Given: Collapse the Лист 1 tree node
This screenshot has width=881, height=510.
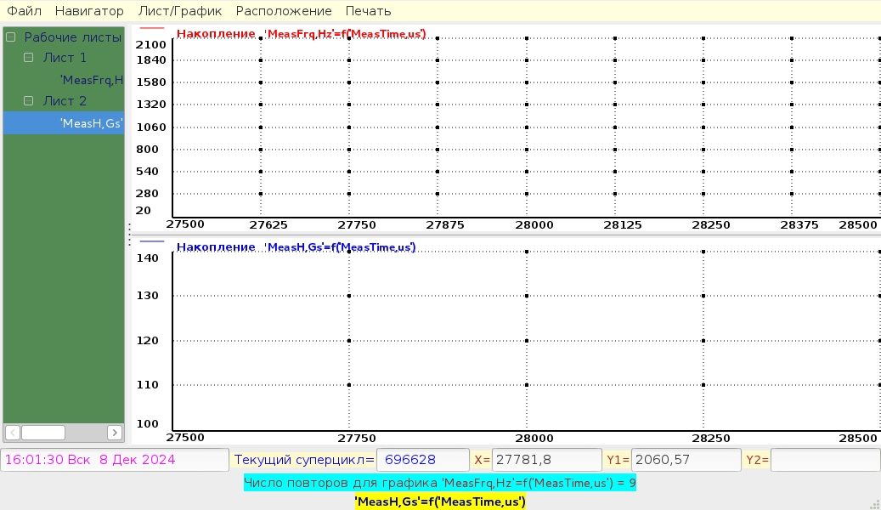Looking at the screenshot, I should [x=28, y=58].
